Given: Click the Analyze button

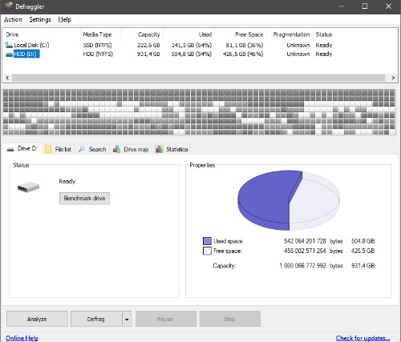Looking at the screenshot, I should (37, 319).
